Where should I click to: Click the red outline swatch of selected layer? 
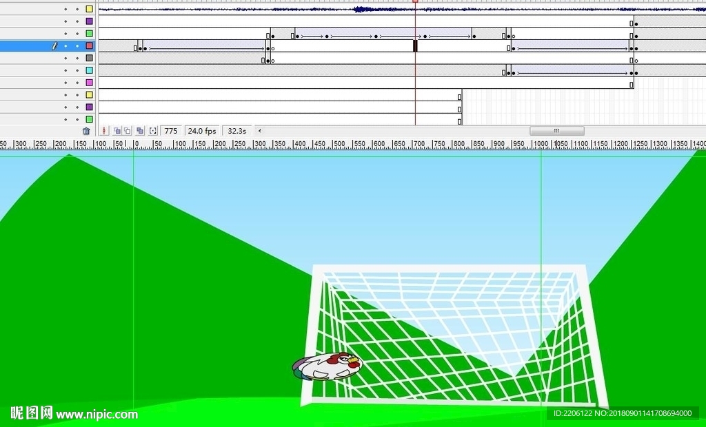[x=90, y=46]
